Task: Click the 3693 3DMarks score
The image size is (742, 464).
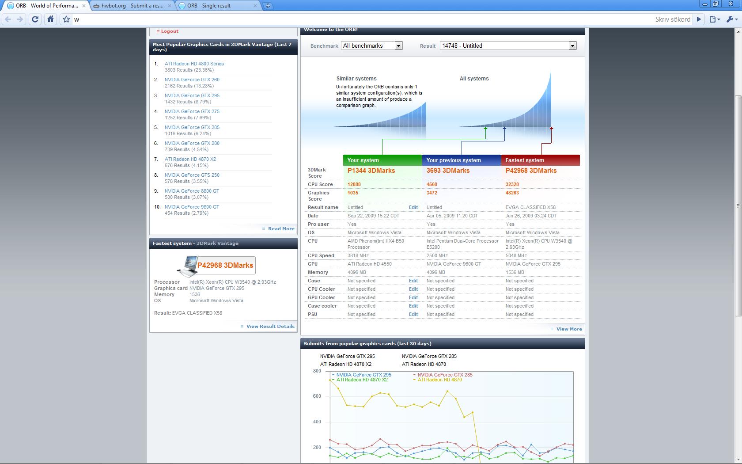Action: 448,171
